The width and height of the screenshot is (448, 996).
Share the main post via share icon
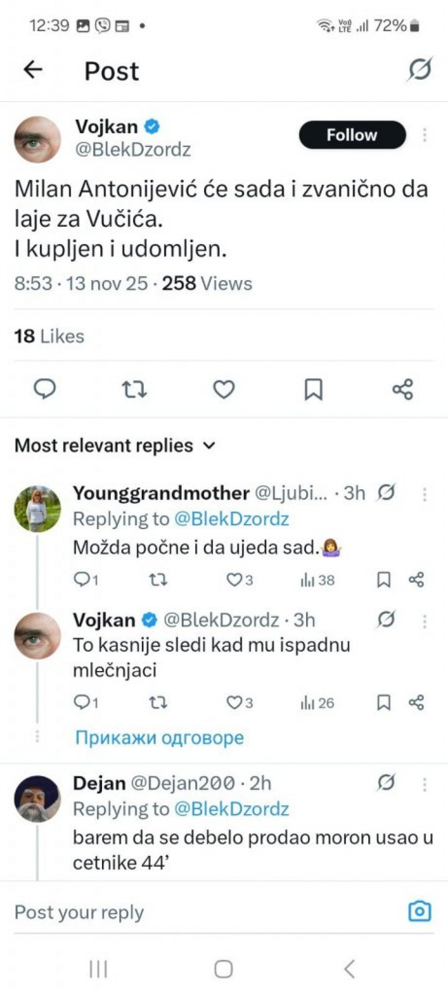(402, 389)
